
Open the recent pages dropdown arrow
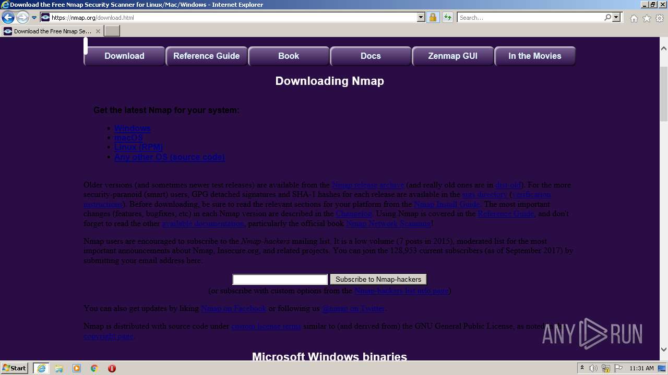click(x=34, y=18)
